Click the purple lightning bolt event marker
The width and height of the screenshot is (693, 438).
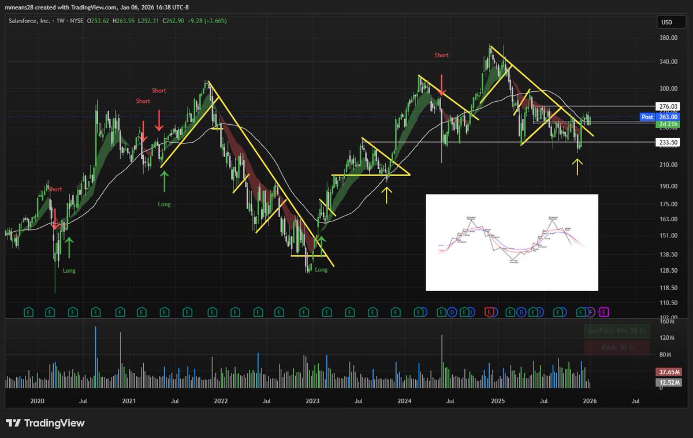point(591,312)
